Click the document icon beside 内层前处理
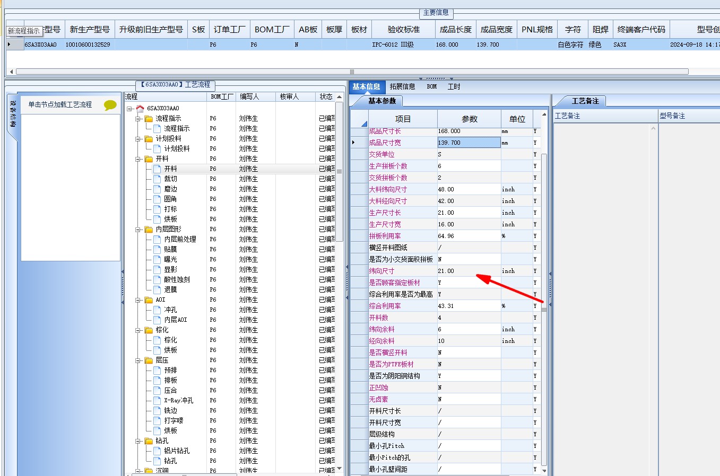The width and height of the screenshot is (720, 476). pos(157,239)
